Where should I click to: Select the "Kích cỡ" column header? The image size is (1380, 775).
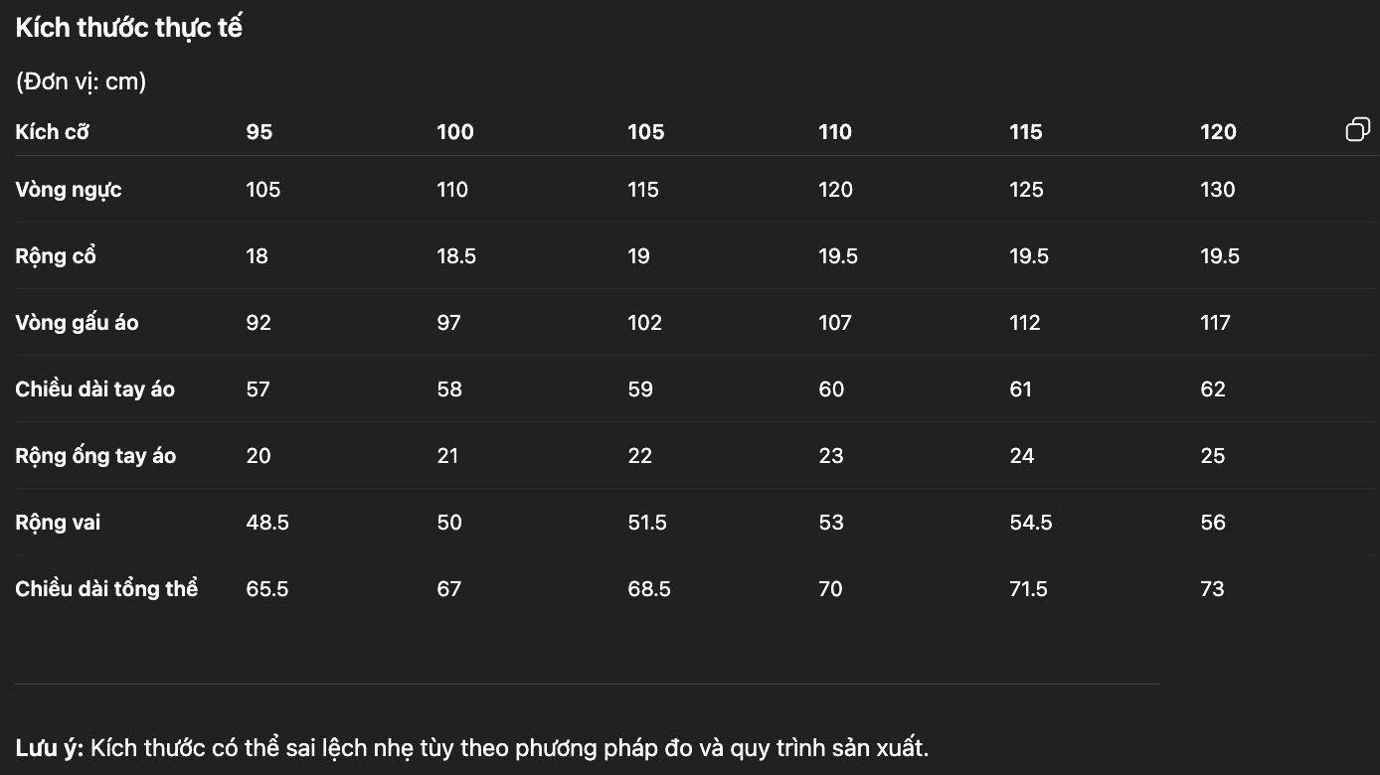click(x=53, y=132)
